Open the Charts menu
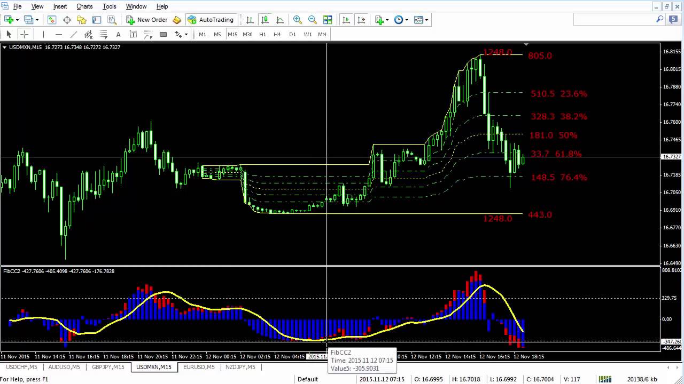Viewport: 684px width, 384px height. pyautogui.click(x=84, y=6)
